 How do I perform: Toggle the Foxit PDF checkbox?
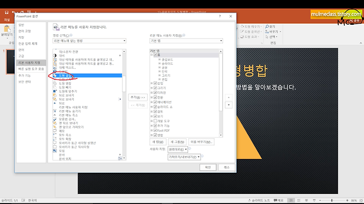coord(156,130)
